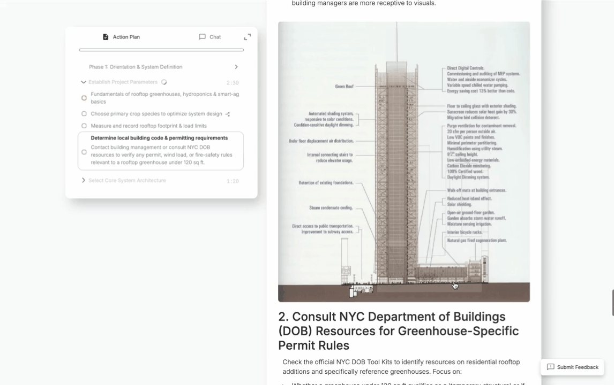Check off Measure and record rooftop footprint task

coord(84,126)
